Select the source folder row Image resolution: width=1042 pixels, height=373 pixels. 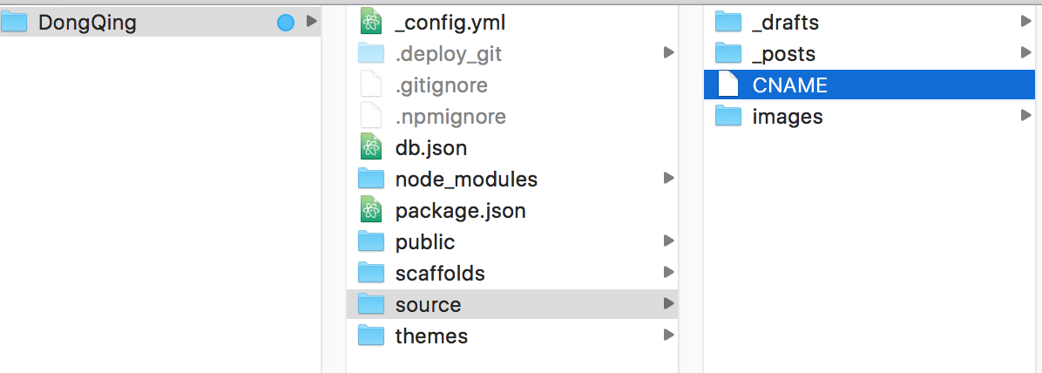point(512,304)
